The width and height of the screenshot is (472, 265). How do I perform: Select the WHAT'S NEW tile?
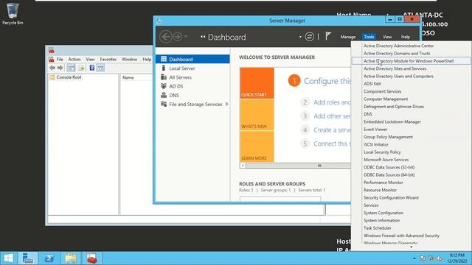pyautogui.click(x=257, y=115)
